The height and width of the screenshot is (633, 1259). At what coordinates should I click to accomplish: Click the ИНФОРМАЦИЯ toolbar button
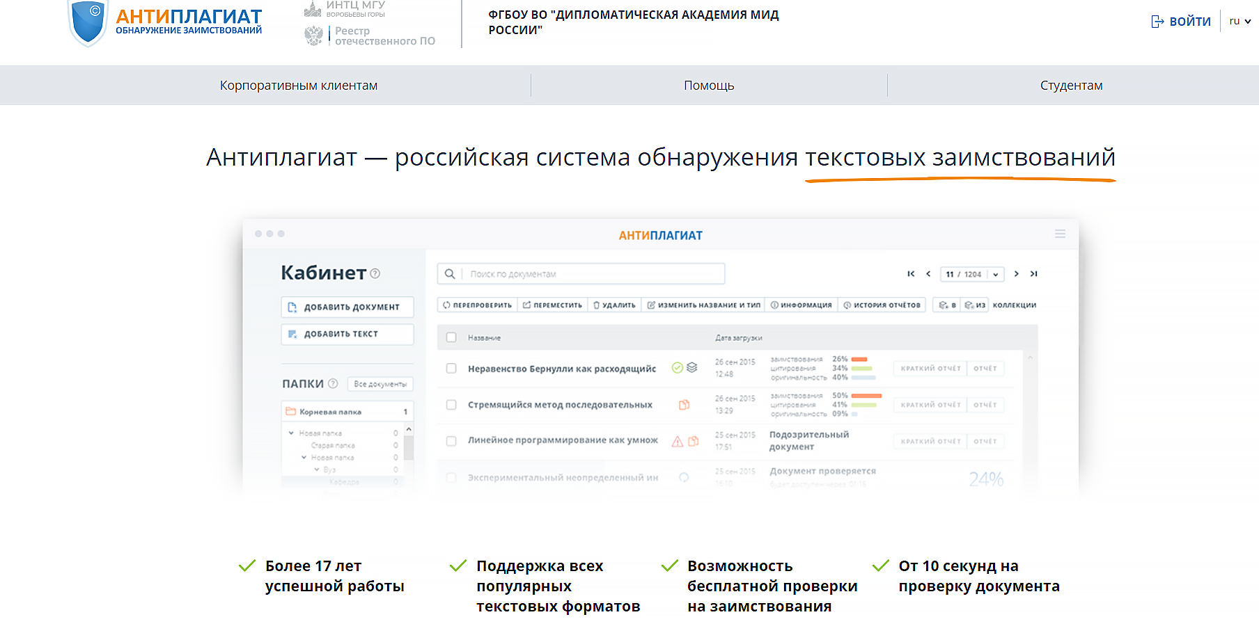[801, 305]
